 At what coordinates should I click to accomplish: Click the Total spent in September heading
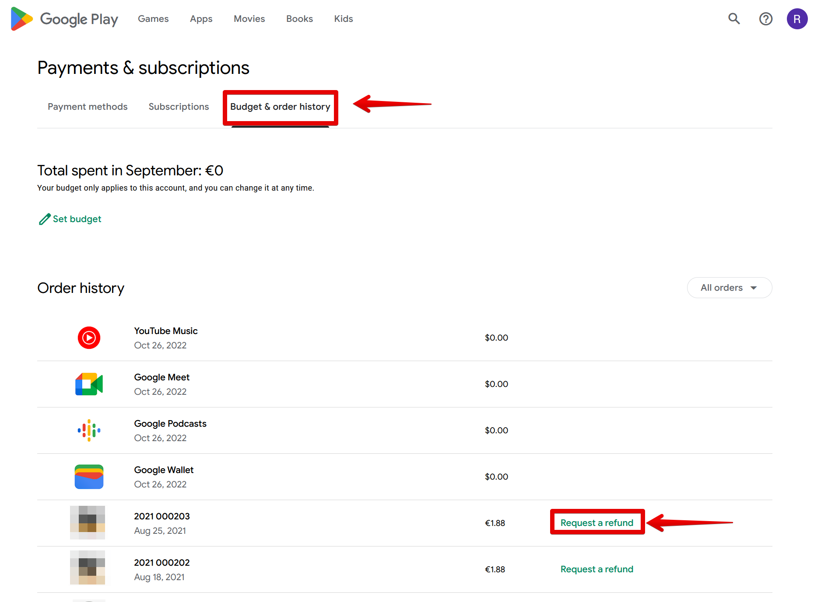130,171
